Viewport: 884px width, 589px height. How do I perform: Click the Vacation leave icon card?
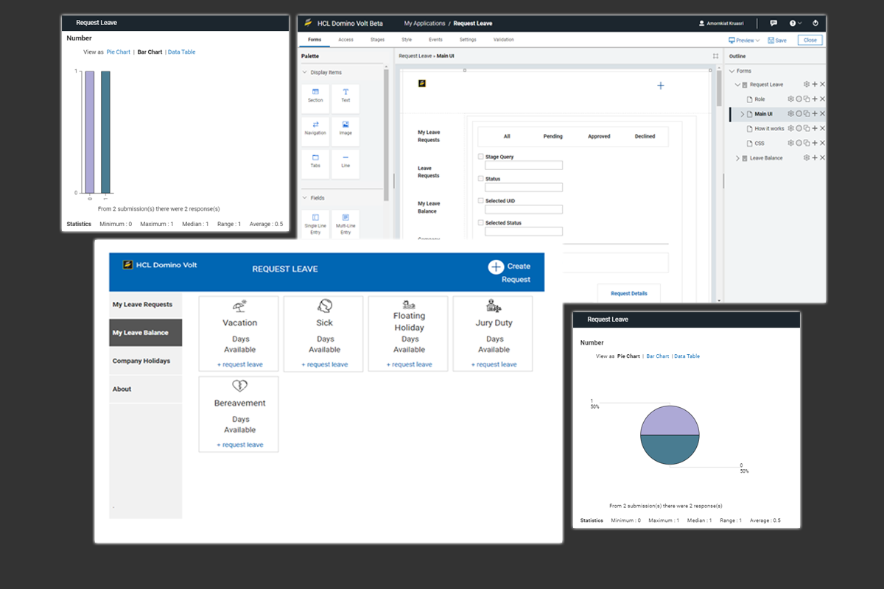[x=239, y=306]
